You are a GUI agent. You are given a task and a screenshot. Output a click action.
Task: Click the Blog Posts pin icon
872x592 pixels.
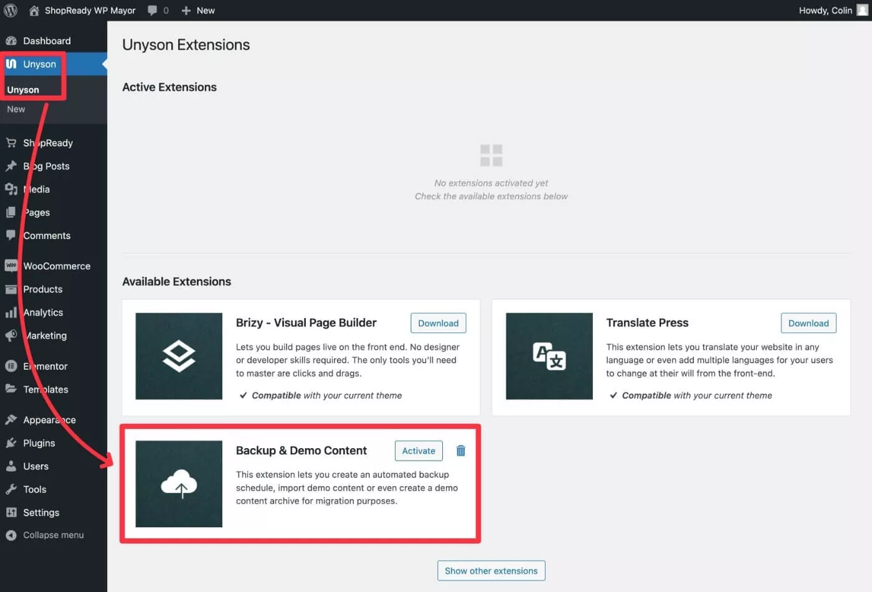[11, 166]
